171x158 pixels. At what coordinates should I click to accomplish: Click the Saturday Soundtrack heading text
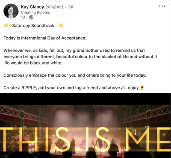[33, 26]
